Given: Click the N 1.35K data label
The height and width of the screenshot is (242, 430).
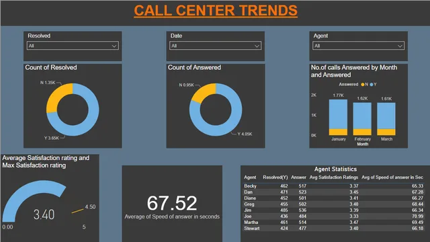Looking at the screenshot, I should click(x=48, y=82).
